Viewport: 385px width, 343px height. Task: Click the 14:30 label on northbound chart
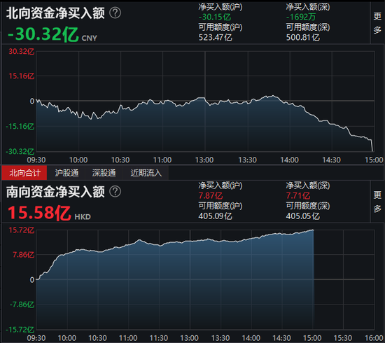(331, 160)
